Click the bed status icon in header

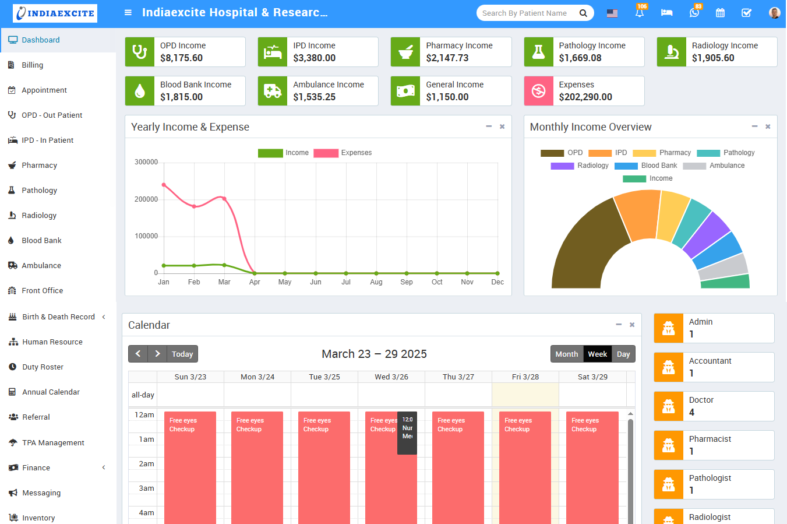pyautogui.click(x=667, y=13)
